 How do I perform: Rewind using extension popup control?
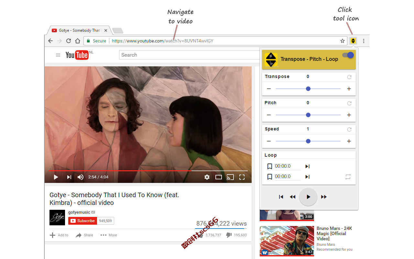293,197
